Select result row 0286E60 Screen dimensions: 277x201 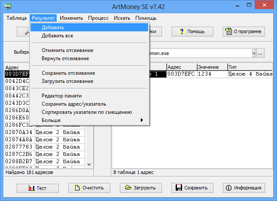[x=17, y=118]
